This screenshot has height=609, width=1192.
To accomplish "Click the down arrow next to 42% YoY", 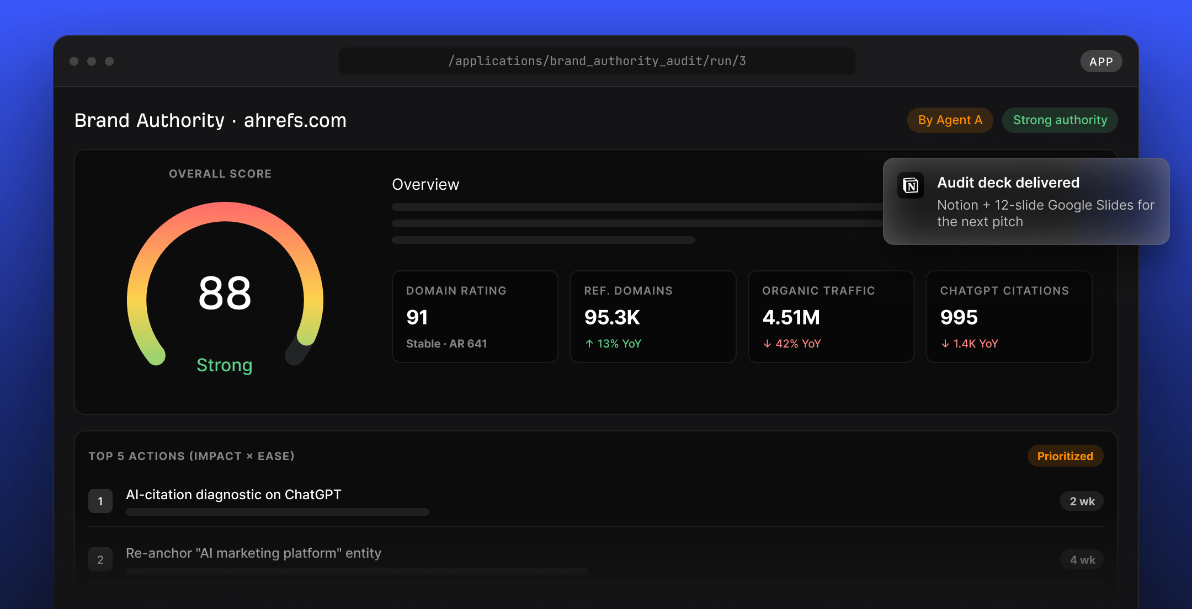I will pyautogui.click(x=767, y=344).
